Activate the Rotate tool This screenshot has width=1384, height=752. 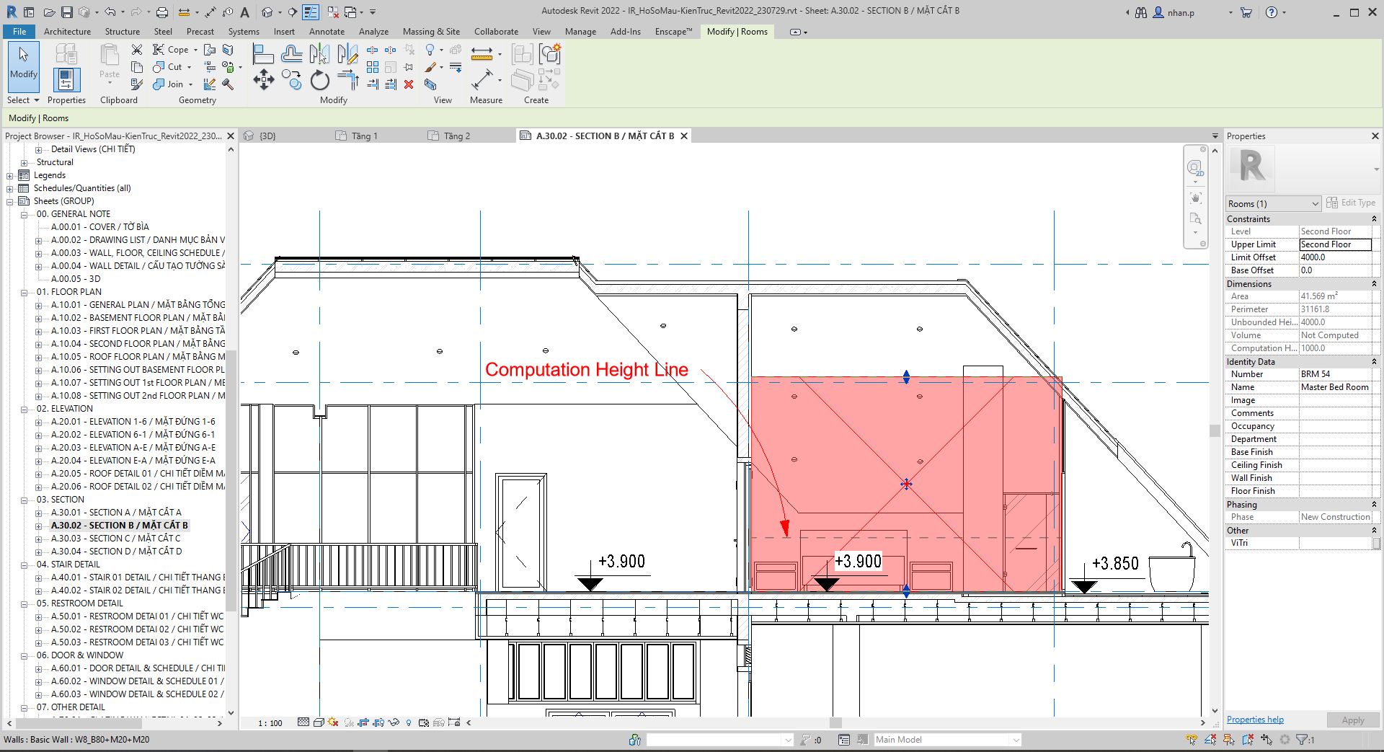point(319,81)
